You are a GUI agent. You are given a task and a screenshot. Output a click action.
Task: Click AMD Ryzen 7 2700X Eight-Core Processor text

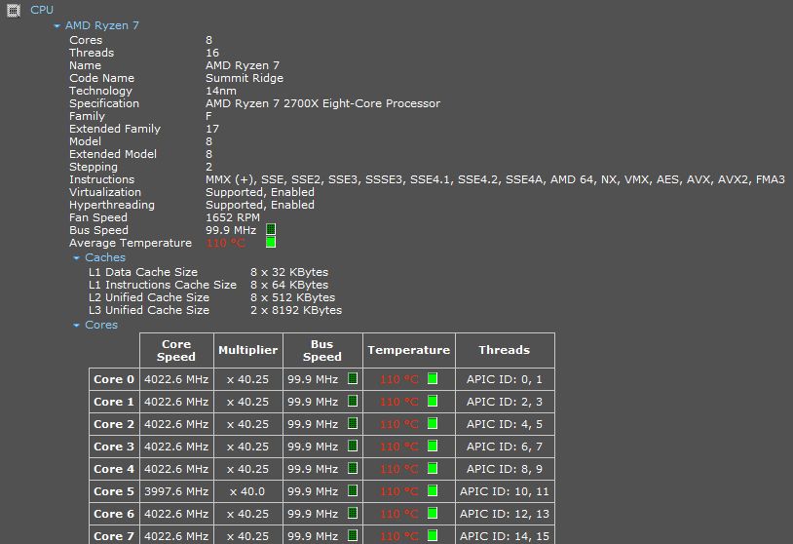[322, 103]
